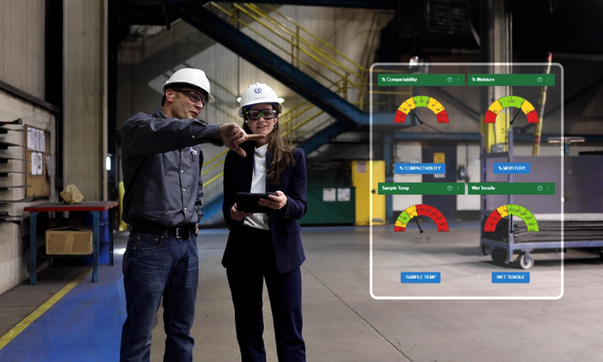
Task: Select the % Compactability gauge dial
Action: [x=422, y=110]
